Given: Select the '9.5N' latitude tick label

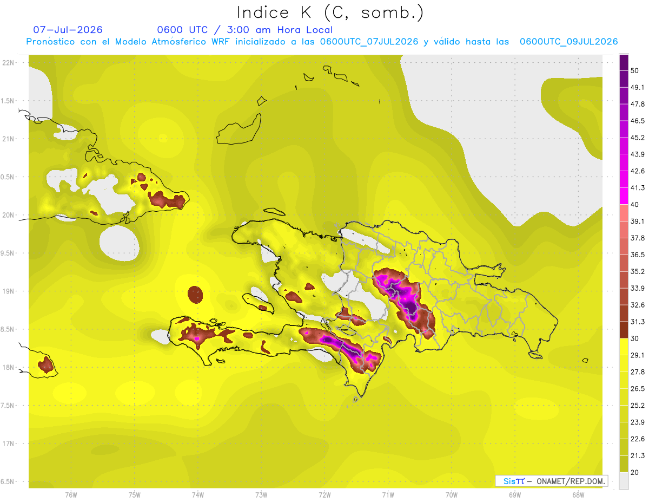Looking at the screenshot, I should 8,253.
